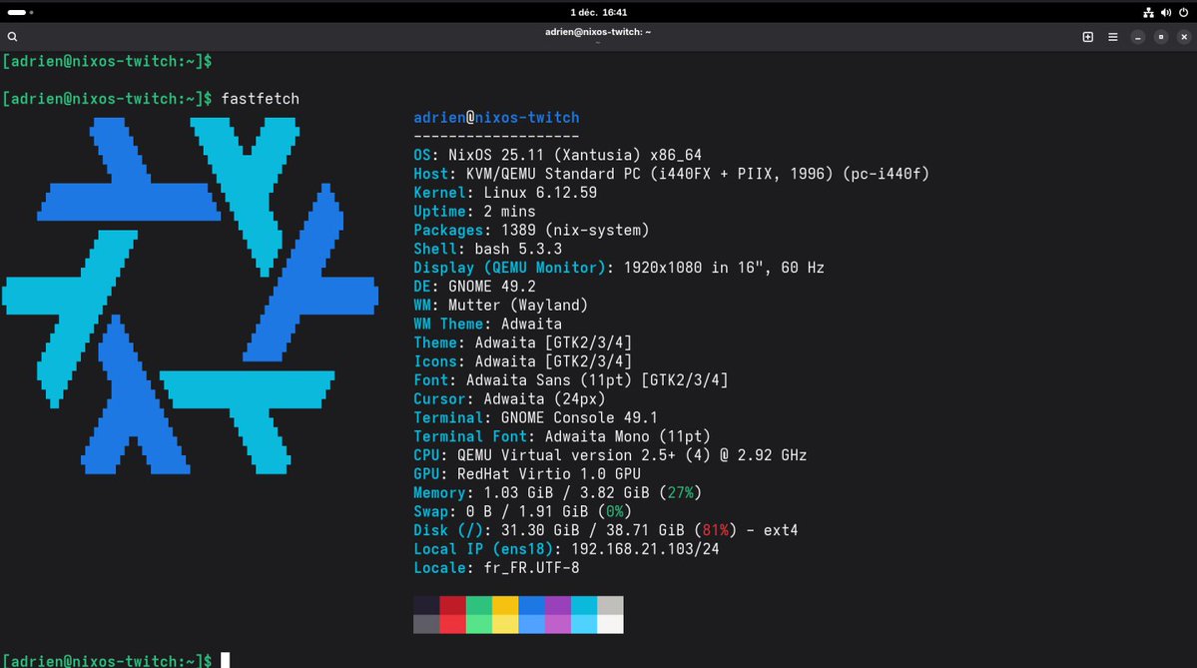Unmaximize the Console window with the restore button
Screen dimensions: 1197x668
[1161, 36]
